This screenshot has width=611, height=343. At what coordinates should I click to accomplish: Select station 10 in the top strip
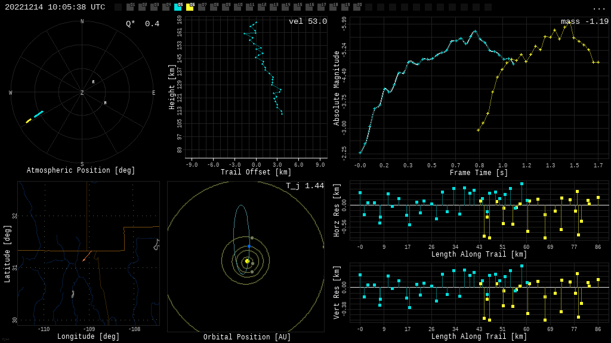click(237, 7)
